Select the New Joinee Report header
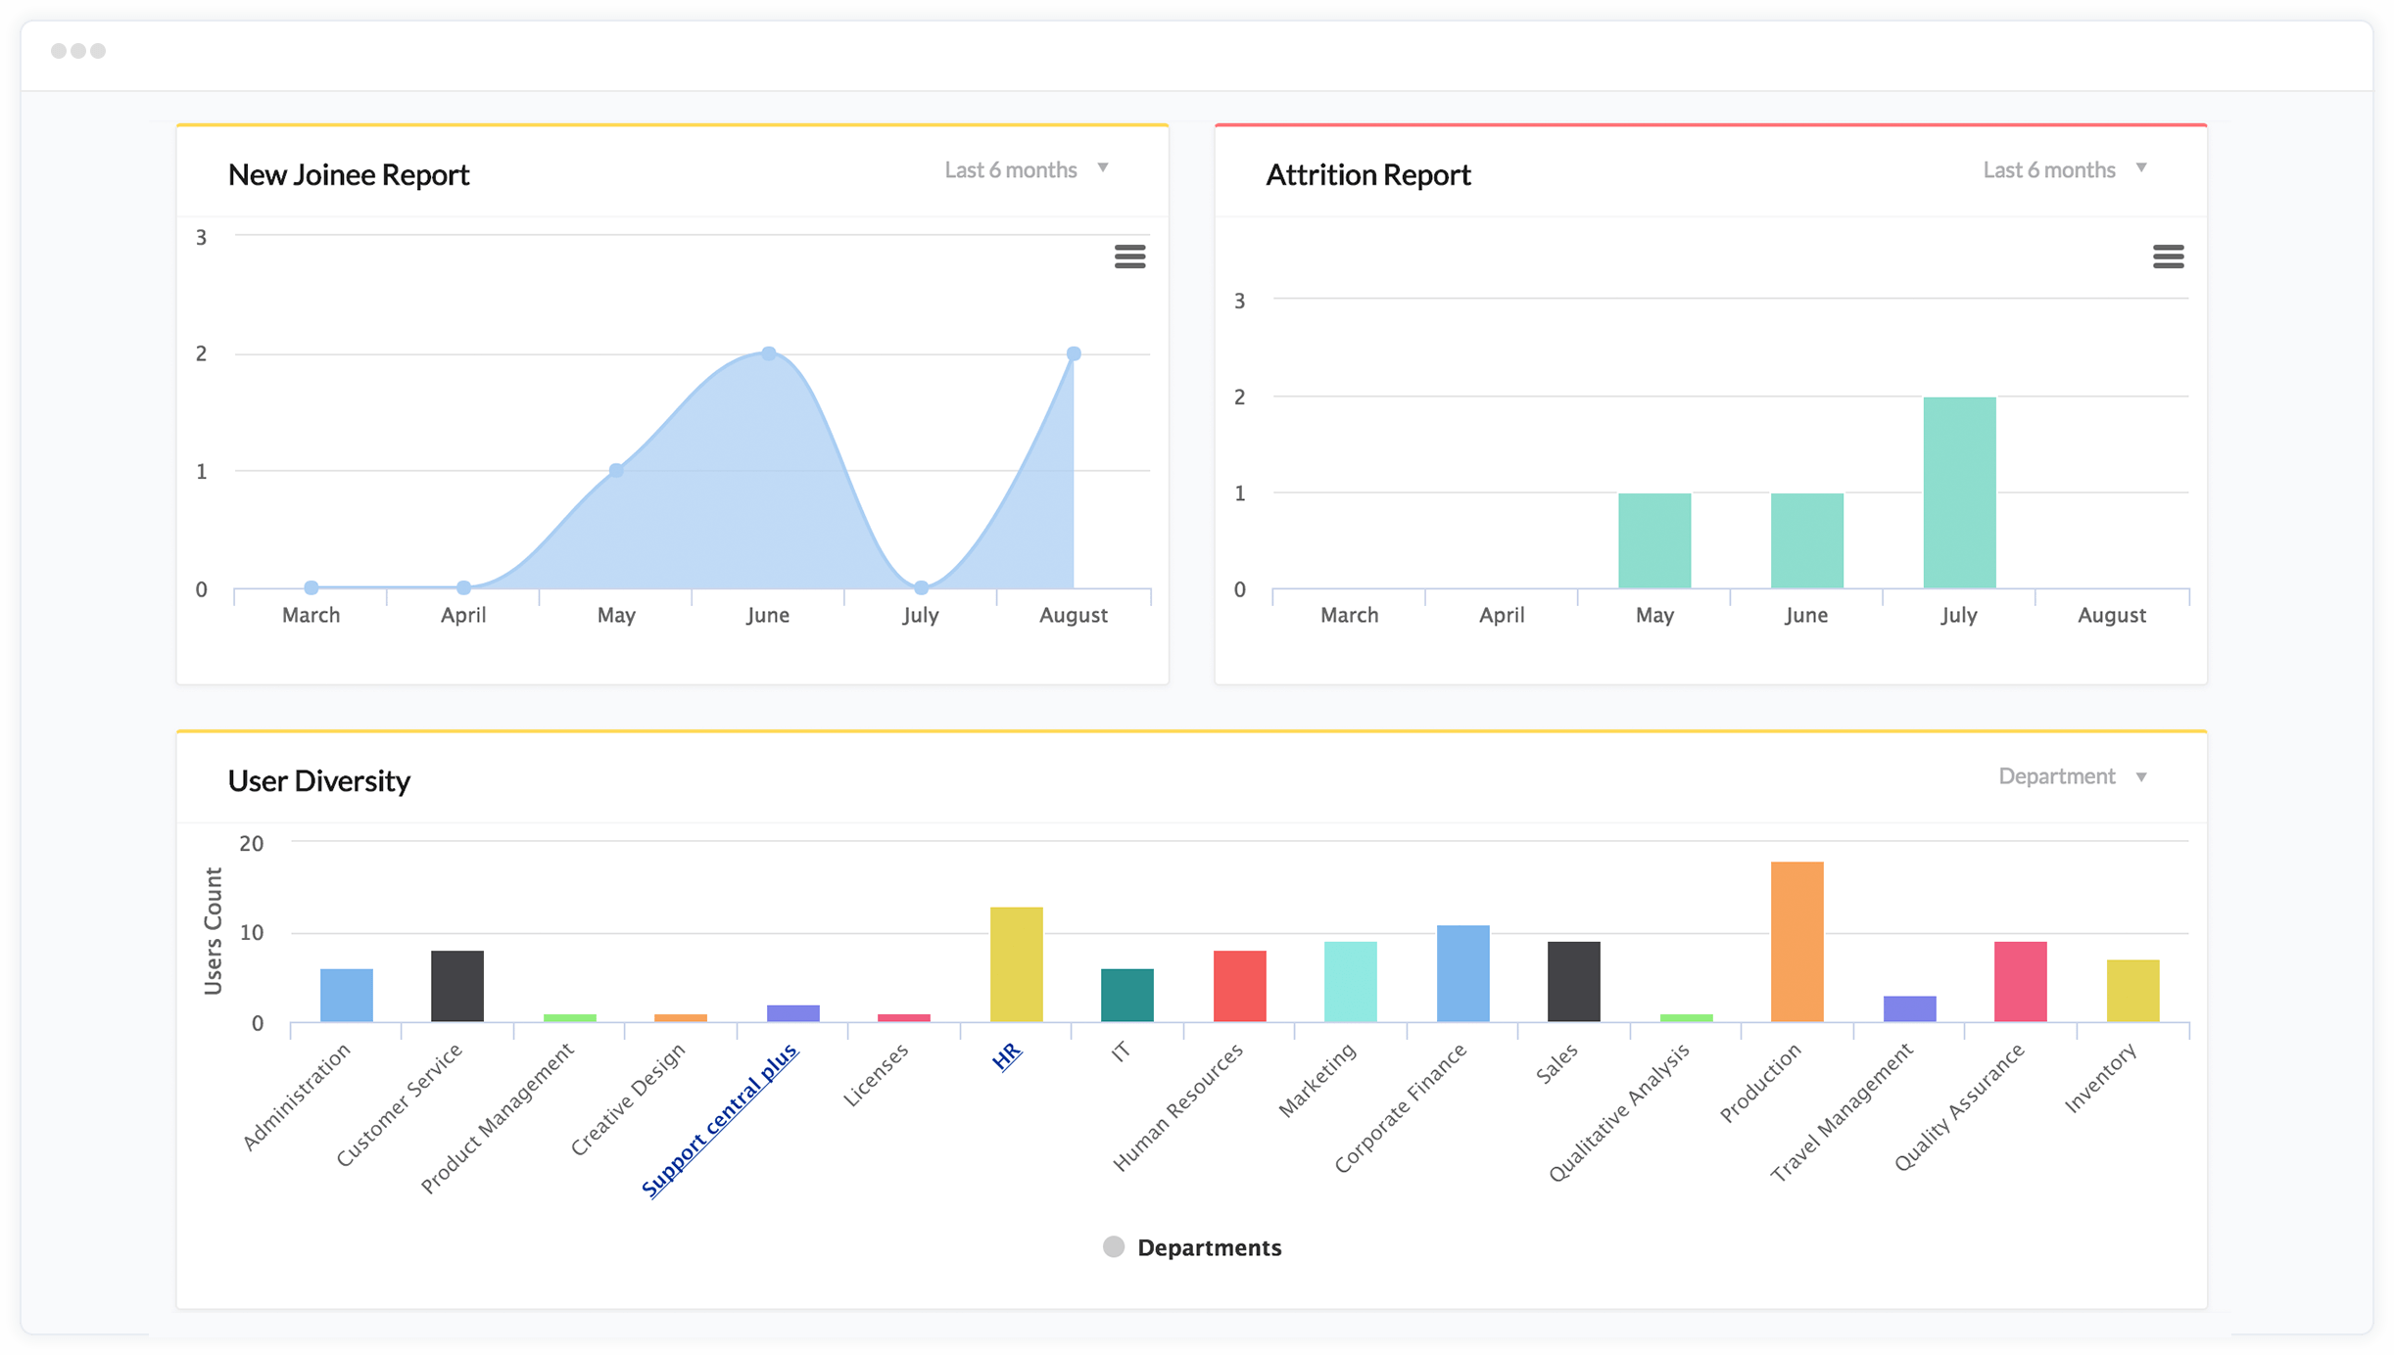 click(349, 174)
